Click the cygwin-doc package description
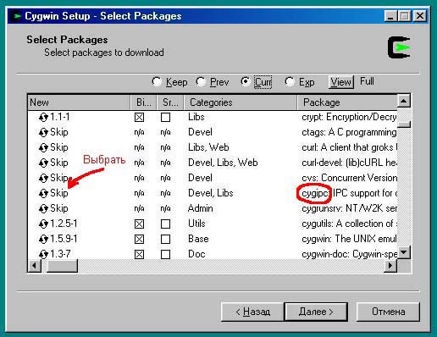 [349, 254]
